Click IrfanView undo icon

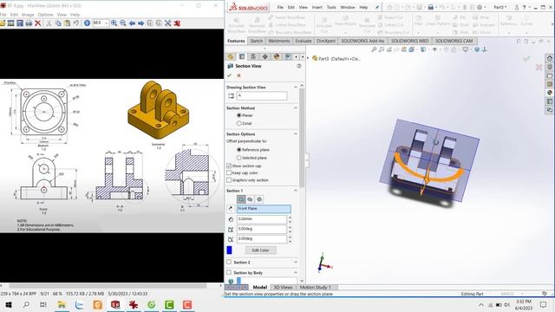pos(76,23)
